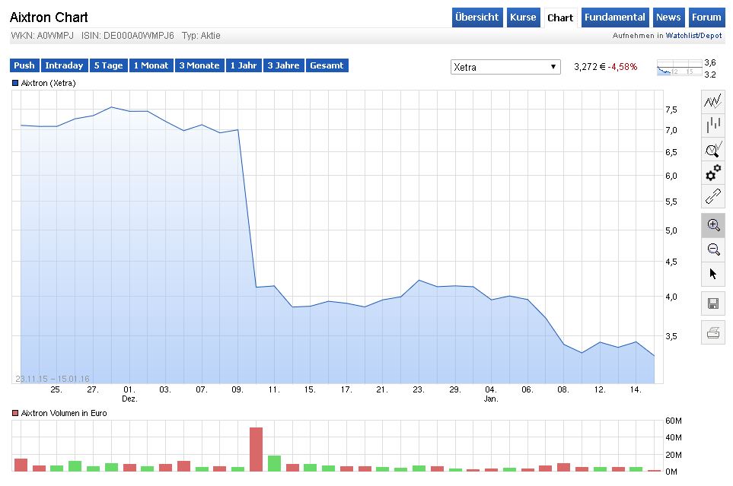Screen dimensions: 733x486
Task: Click the Typ: Aktie text
Action: pyautogui.click(x=201, y=36)
